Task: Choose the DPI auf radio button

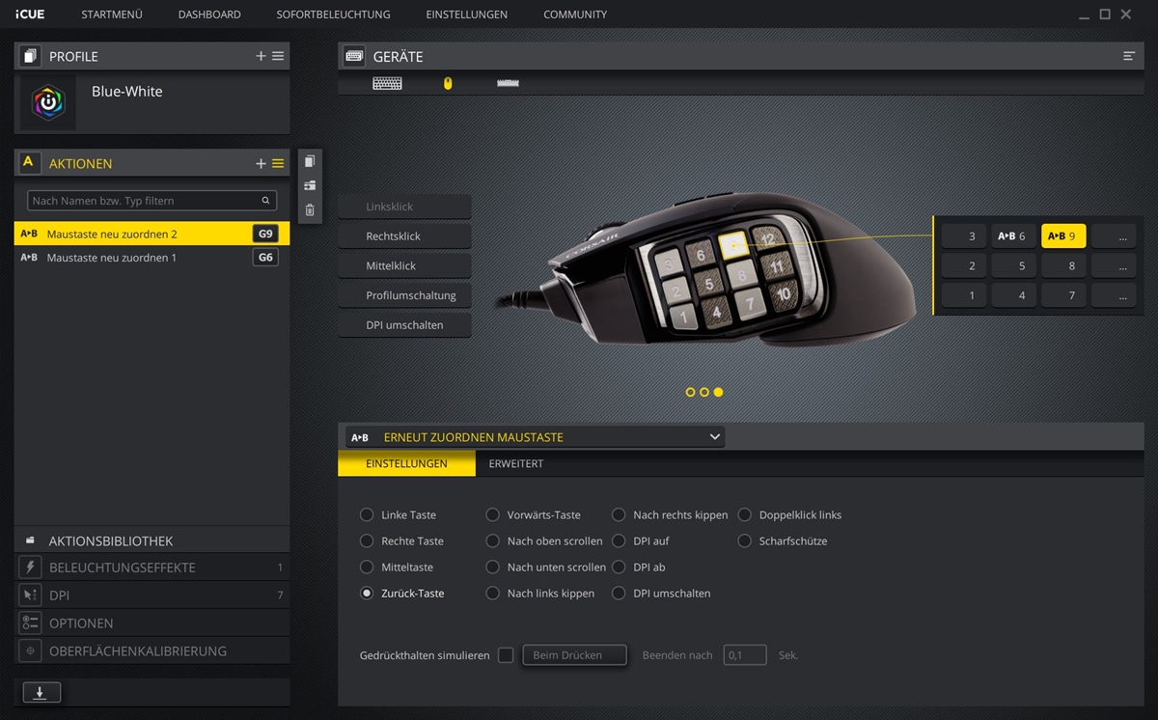Action: click(x=620, y=541)
